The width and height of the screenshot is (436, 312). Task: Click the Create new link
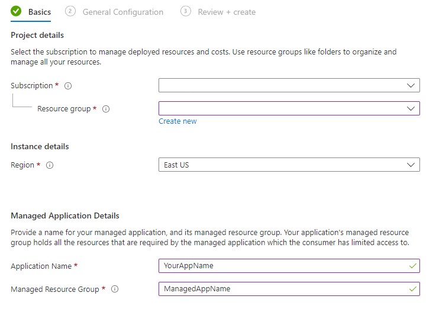[177, 121]
